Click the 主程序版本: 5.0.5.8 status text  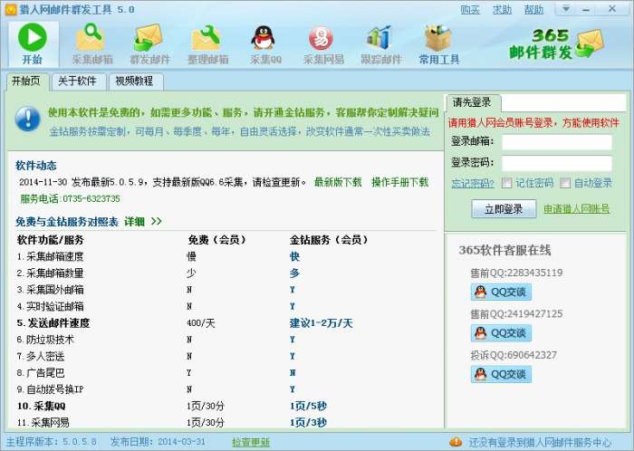[52, 442]
